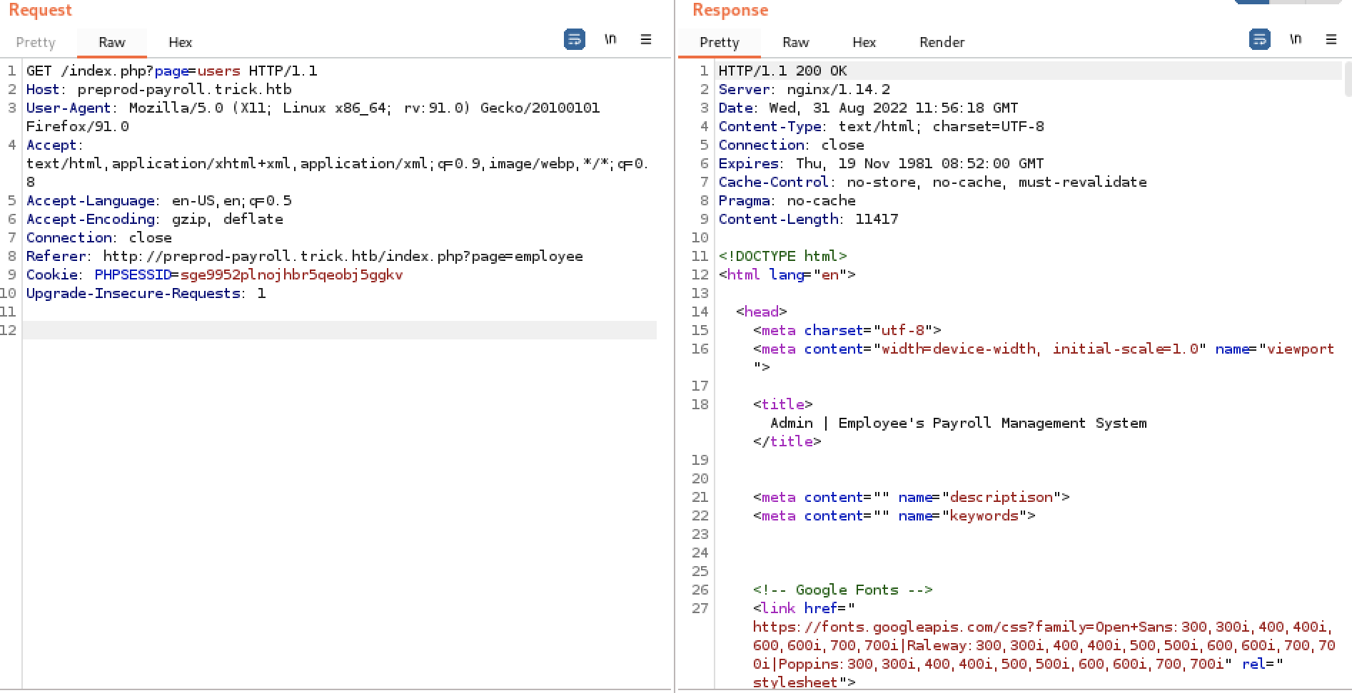Viewport: 1352px width, 693px height.
Task: Open Render tab in Response panel
Action: point(942,43)
